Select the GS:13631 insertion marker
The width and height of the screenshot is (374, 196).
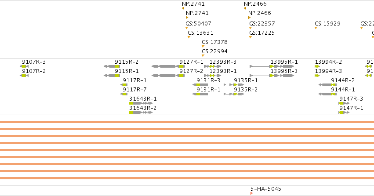click(189, 37)
